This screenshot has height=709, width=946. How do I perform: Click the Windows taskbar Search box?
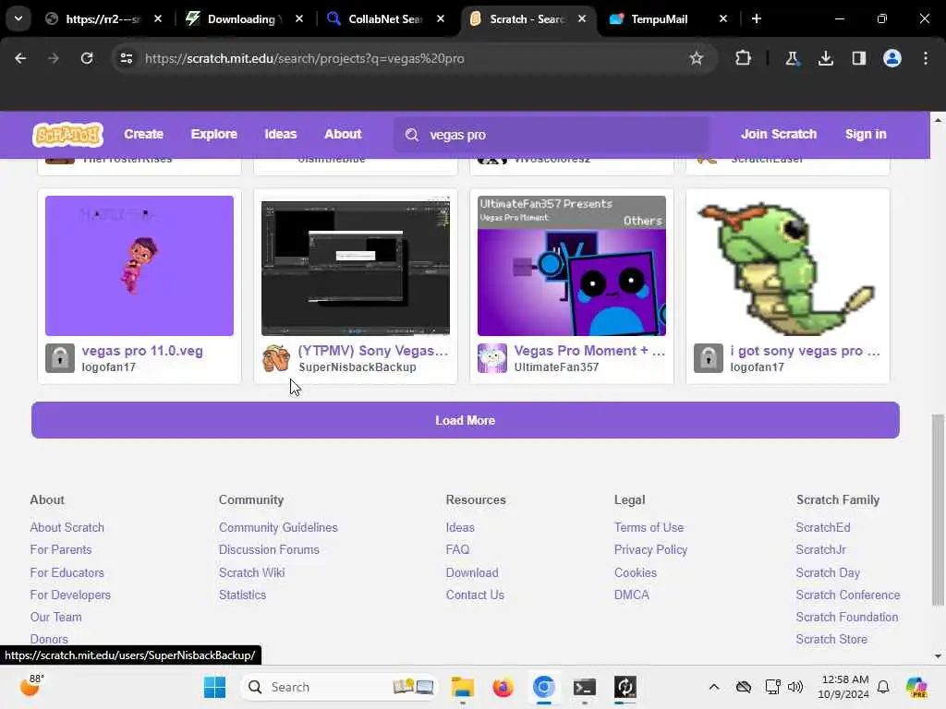pyautogui.click(x=338, y=687)
